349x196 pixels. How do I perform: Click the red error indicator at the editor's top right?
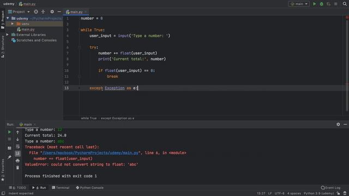pos(347,17)
